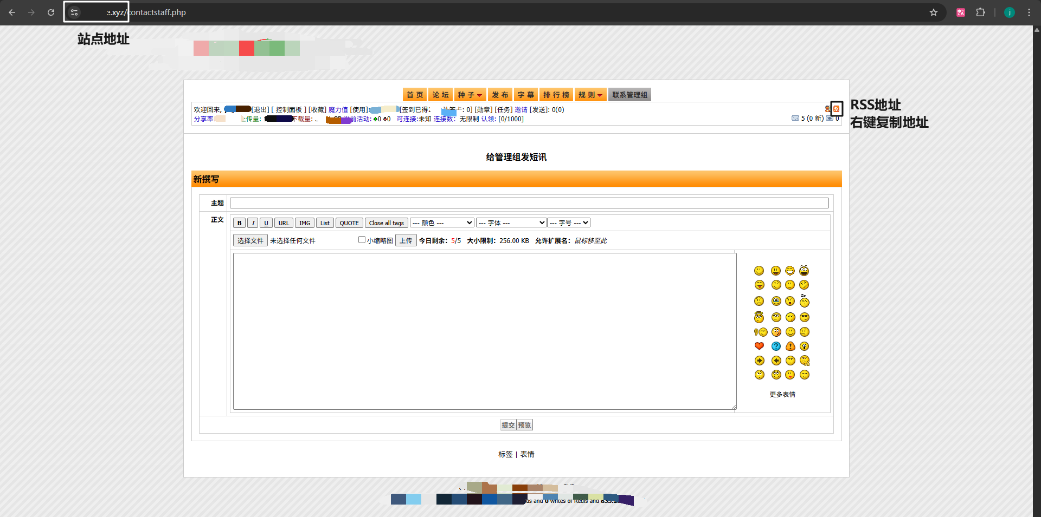Insert the red heart emoticon
1041x517 pixels.
(759, 346)
